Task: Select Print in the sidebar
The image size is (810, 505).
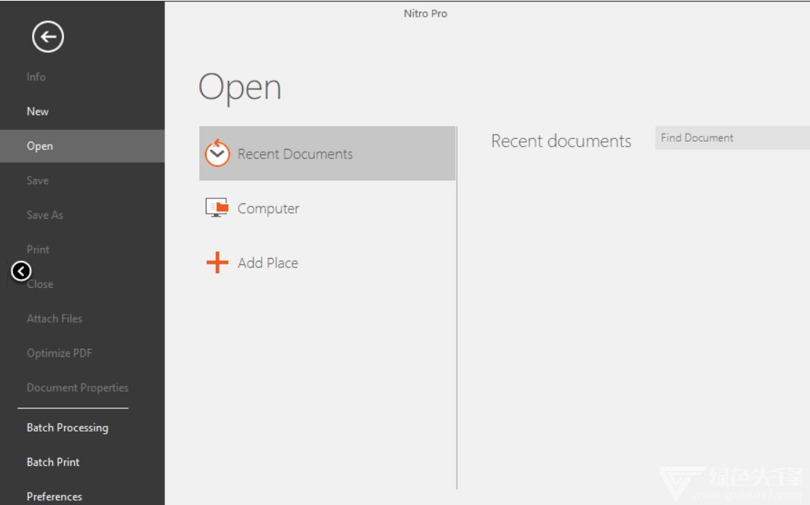Action: click(x=39, y=250)
